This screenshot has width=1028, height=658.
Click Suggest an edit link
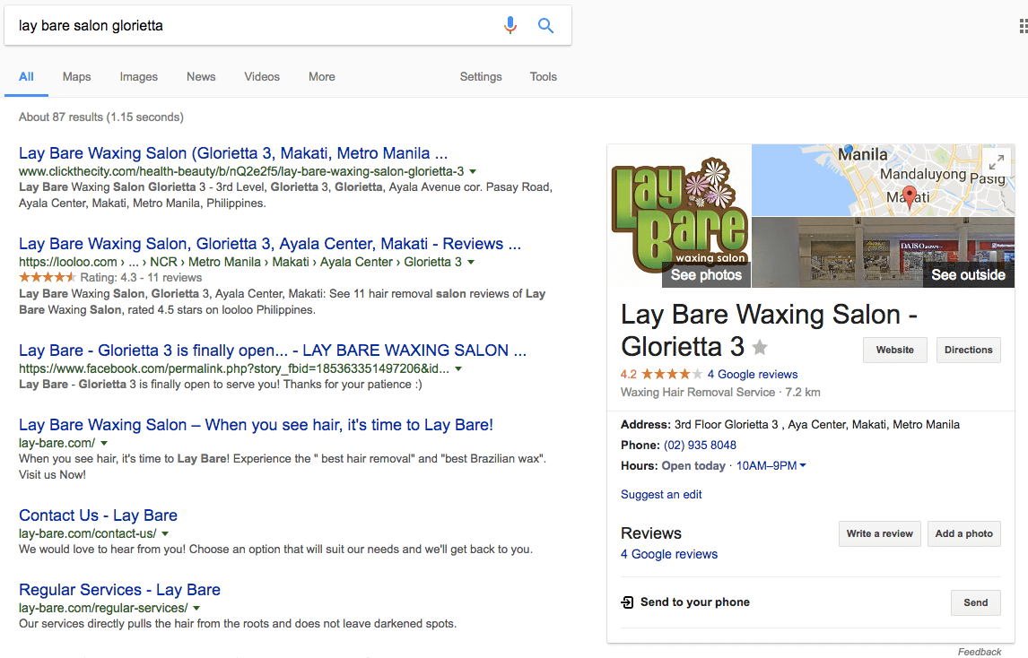coord(661,494)
